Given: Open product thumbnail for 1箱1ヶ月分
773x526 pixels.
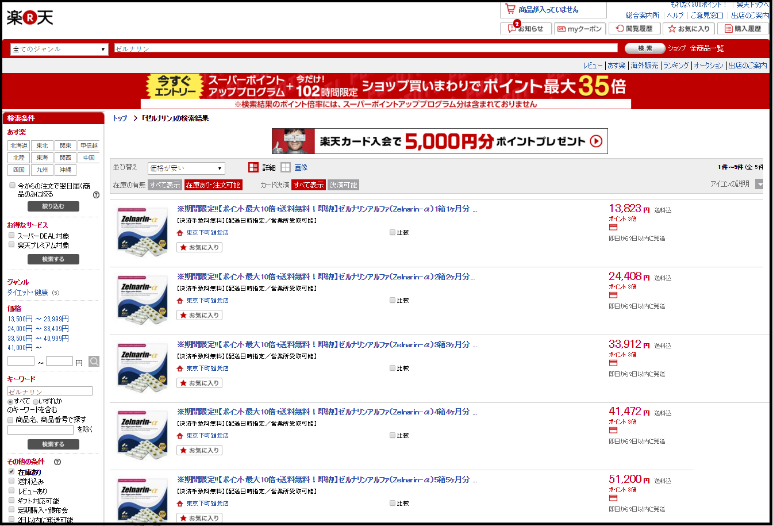Looking at the screenshot, I should pyautogui.click(x=143, y=232).
